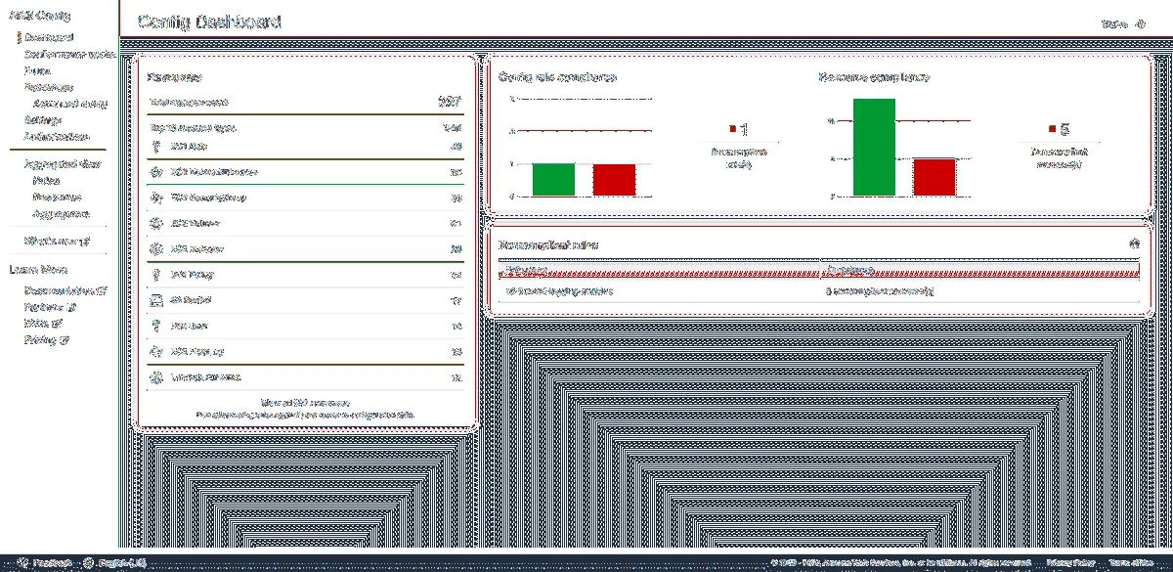The image size is (1173, 572).
Task: Click the S3 Bucket resource icon
Action: pyautogui.click(x=156, y=300)
